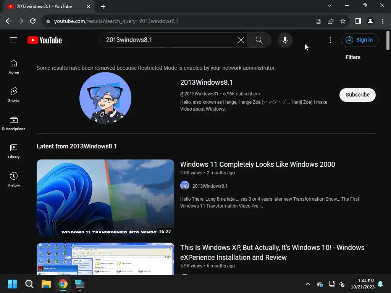Open the notifications bell
The width and height of the screenshot is (391, 293).
(x=381, y=284)
